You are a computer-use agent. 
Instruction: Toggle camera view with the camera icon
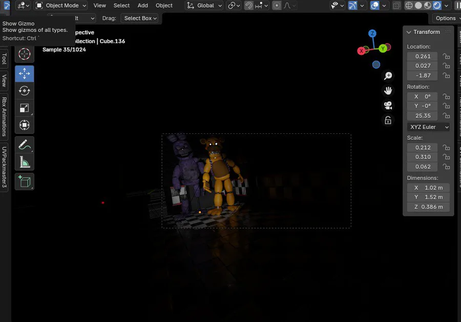(388, 106)
